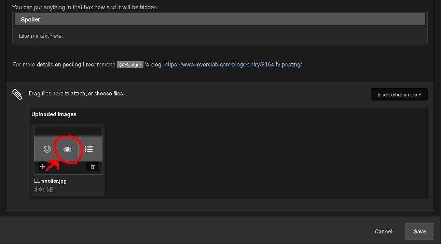Image resolution: width=441 pixels, height=244 pixels.
Task: Click the @Psalam mention tag
Action: [130, 64]
